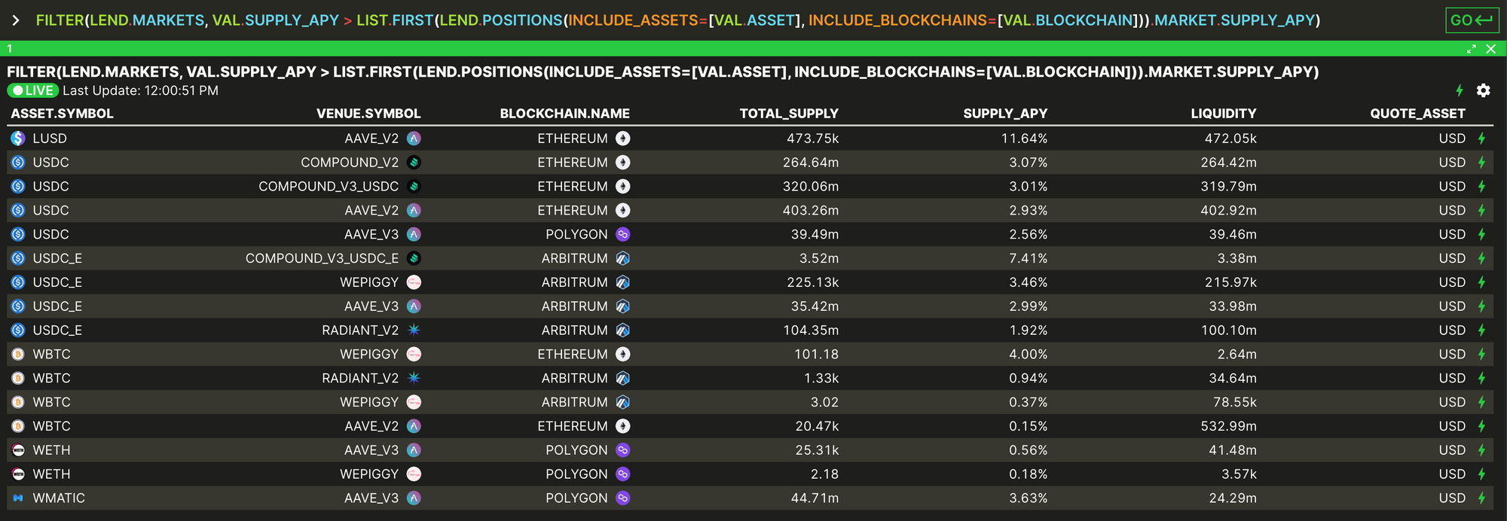Select liquidity 41.48m cell
This screenshot has height=521, width=1507.
[1233, 450]
